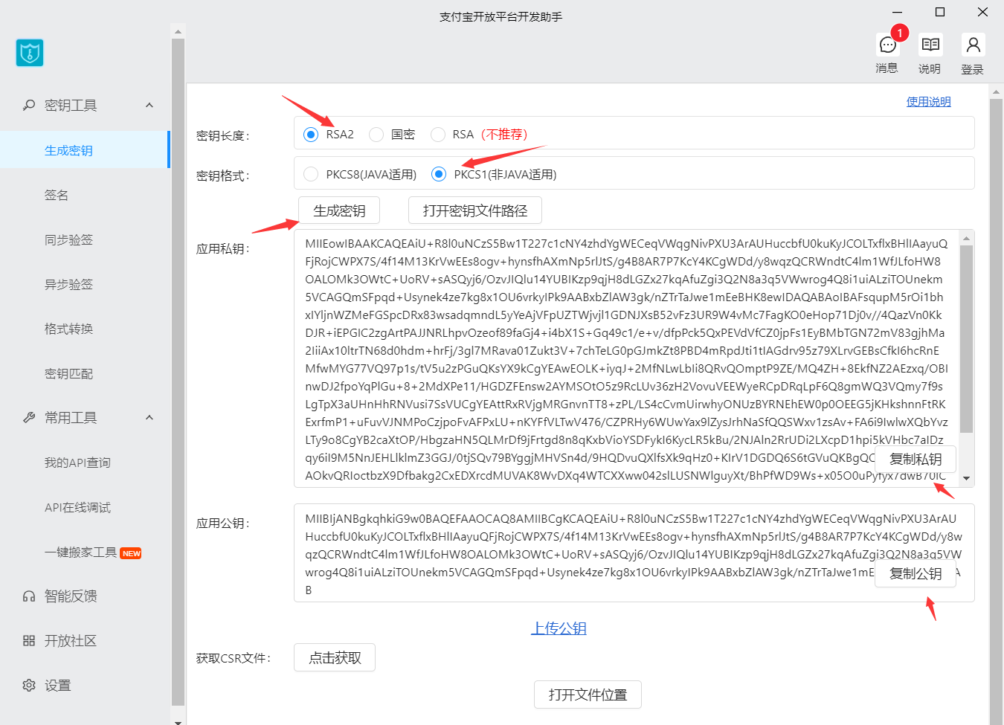1004x725 pixels.
Task: Click the gear icon beside 设置
Action: point(29,685)
